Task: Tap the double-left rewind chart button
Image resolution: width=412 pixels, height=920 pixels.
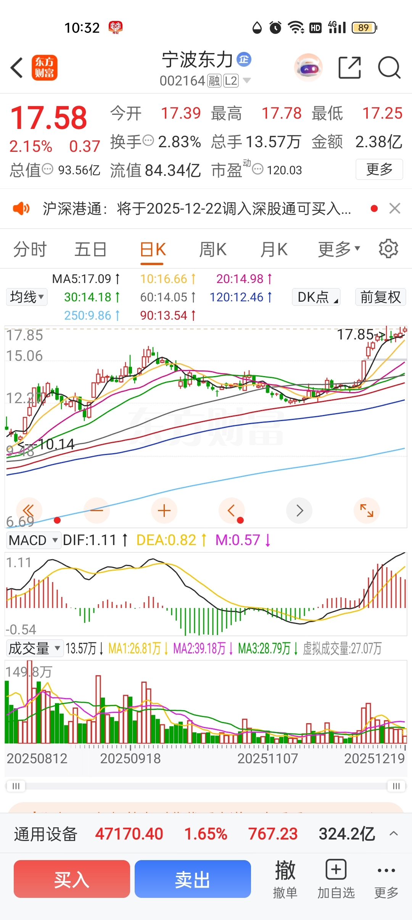Action: point(29,510)
